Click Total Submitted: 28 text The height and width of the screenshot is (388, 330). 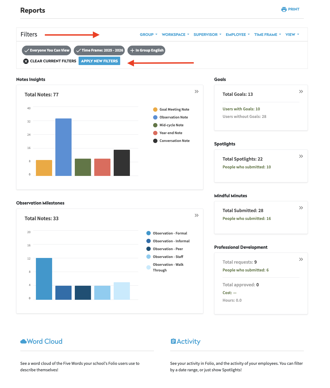(x=243, y=210)
